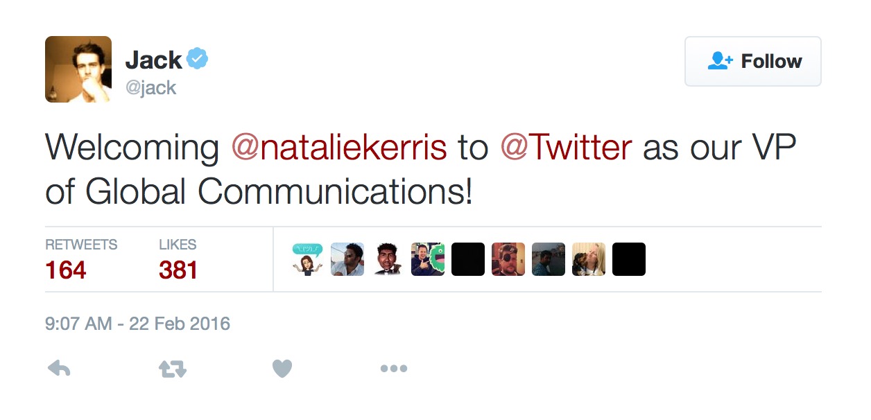Follow the @jack account
Image resolution: width=871 pixels, height=420 pixels.
(752, 62)
